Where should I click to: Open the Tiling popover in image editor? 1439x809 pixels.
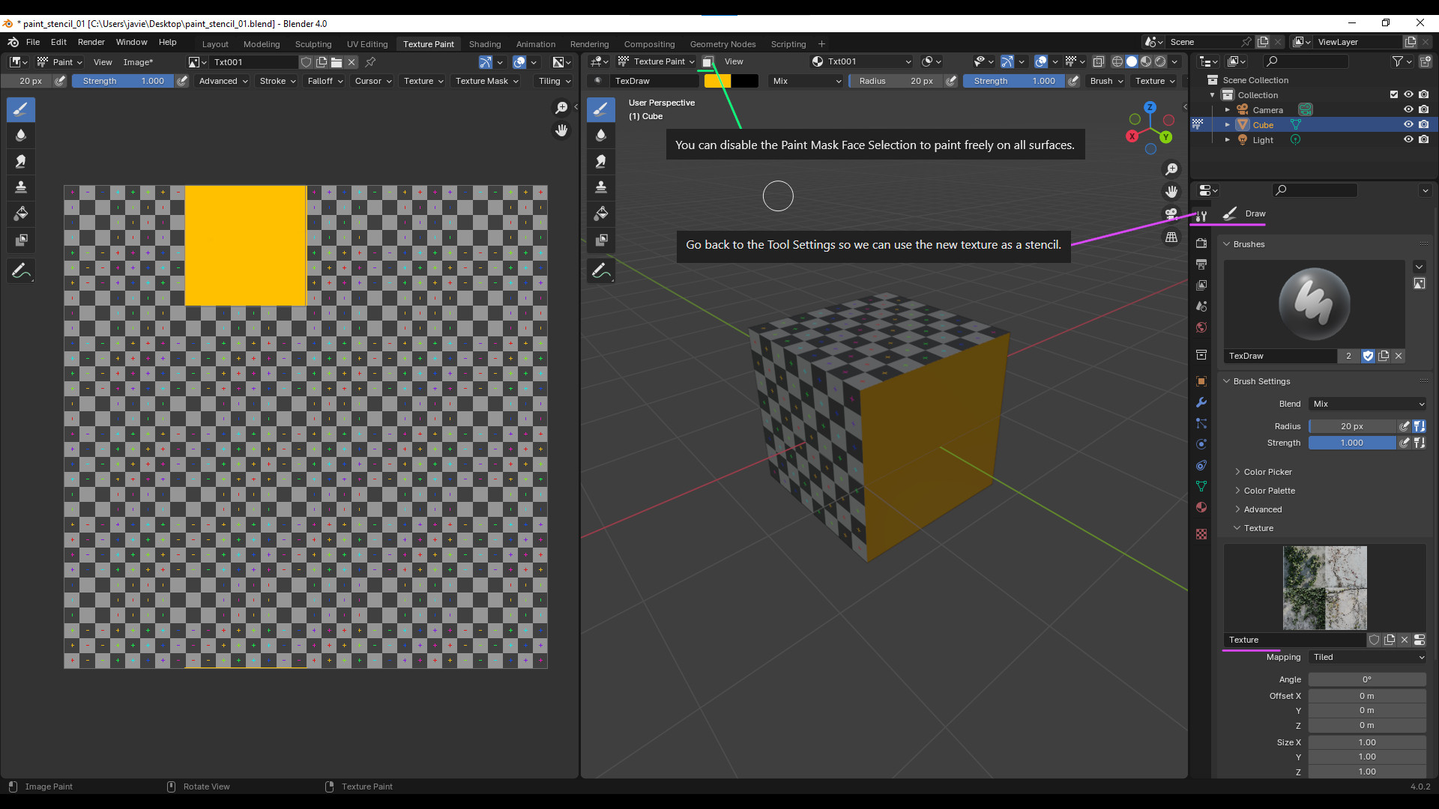(x=555, y=81)
